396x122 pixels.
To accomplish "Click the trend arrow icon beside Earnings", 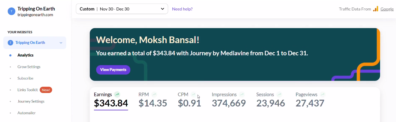I will [117, 94].
